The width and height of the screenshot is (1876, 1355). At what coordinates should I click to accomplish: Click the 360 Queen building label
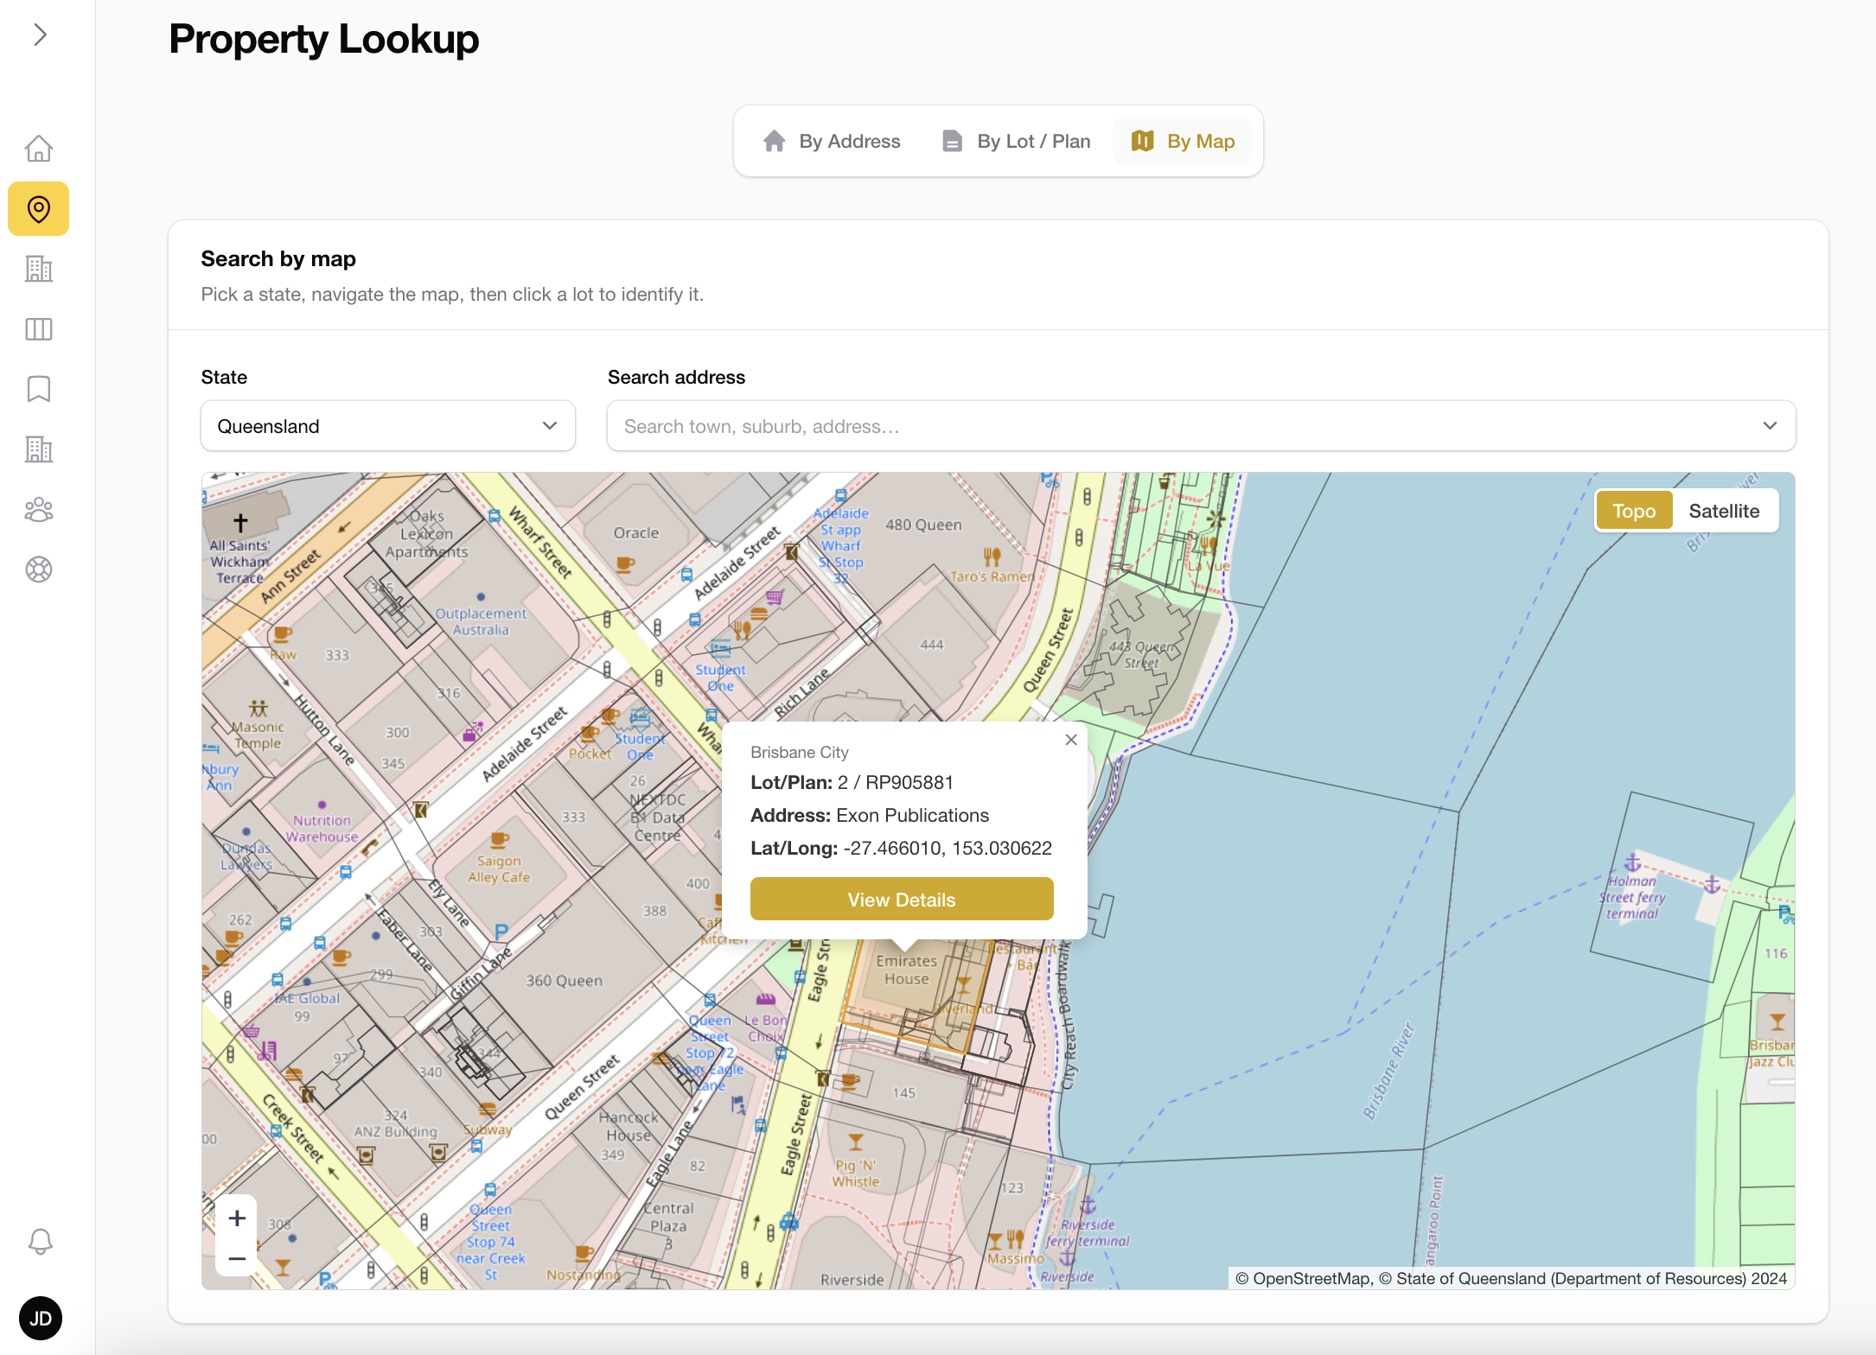click(x=565, y=981)
